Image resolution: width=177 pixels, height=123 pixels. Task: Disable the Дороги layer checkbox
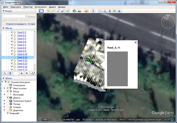click(8, 98)
